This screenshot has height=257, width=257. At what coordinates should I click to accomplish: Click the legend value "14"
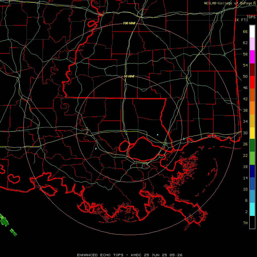point(245,178)
